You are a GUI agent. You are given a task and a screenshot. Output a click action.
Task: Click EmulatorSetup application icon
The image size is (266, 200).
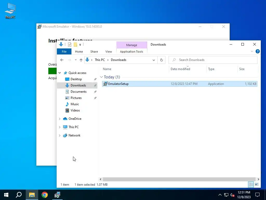105,84
